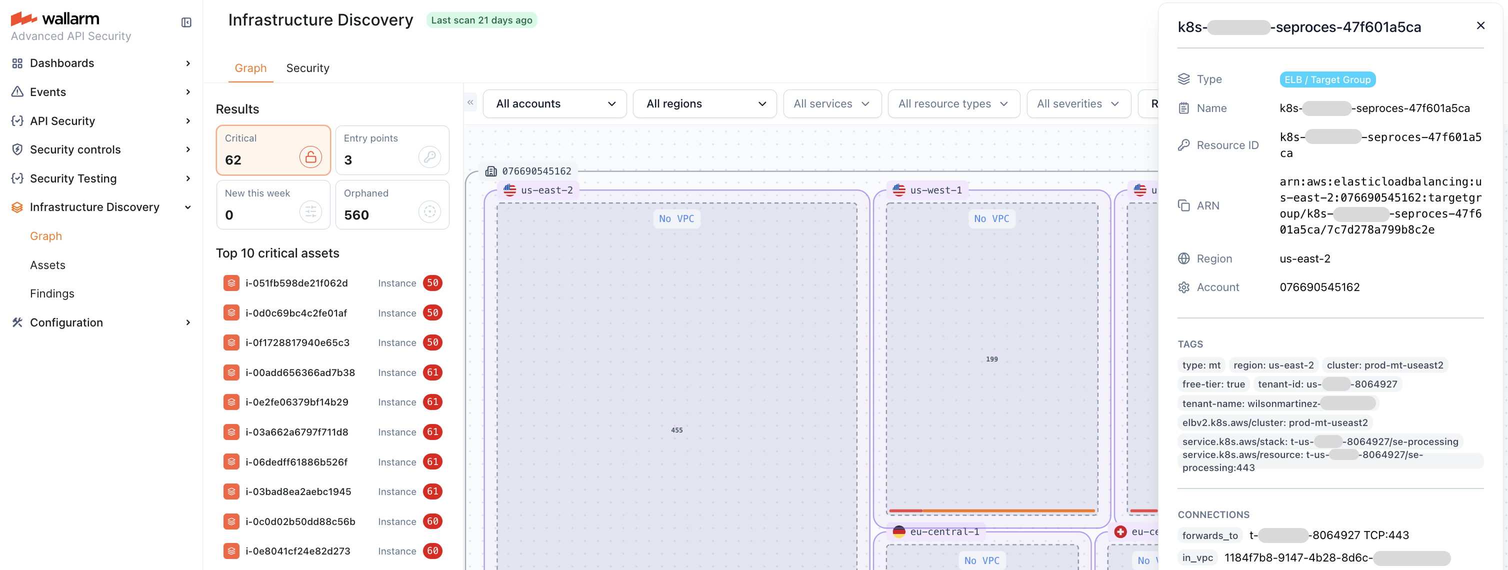1508x570 pixels.
Task: Click the API Security braces icon
Action: pos(17,120)
